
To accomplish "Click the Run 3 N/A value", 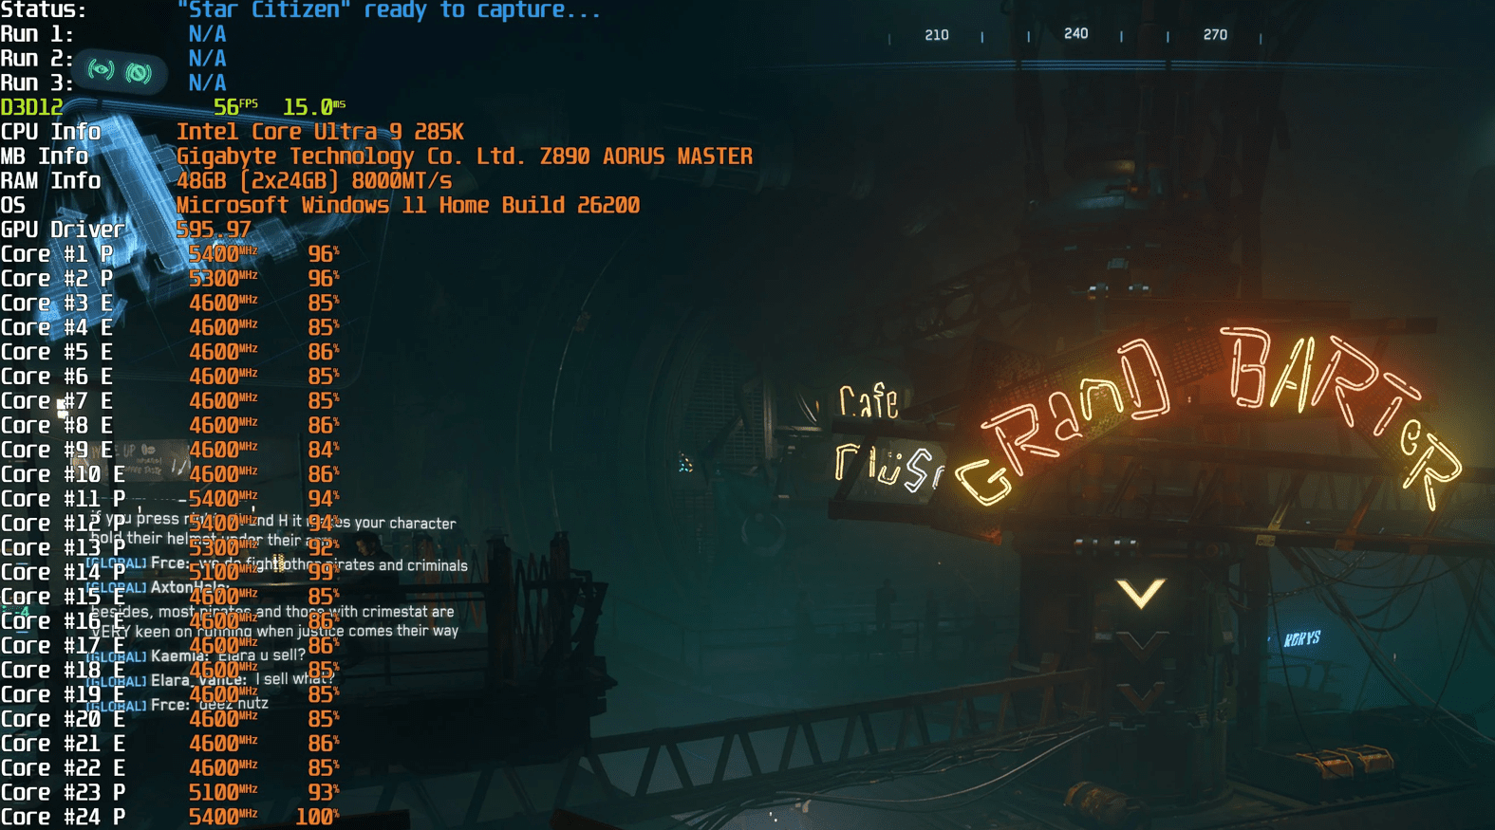I will tap(207, 83).
